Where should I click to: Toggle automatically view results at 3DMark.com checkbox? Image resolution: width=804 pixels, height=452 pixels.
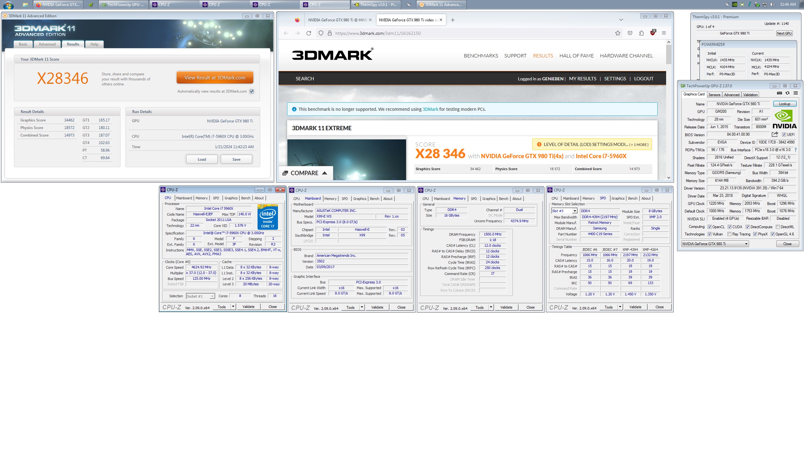tap(252, 92)
